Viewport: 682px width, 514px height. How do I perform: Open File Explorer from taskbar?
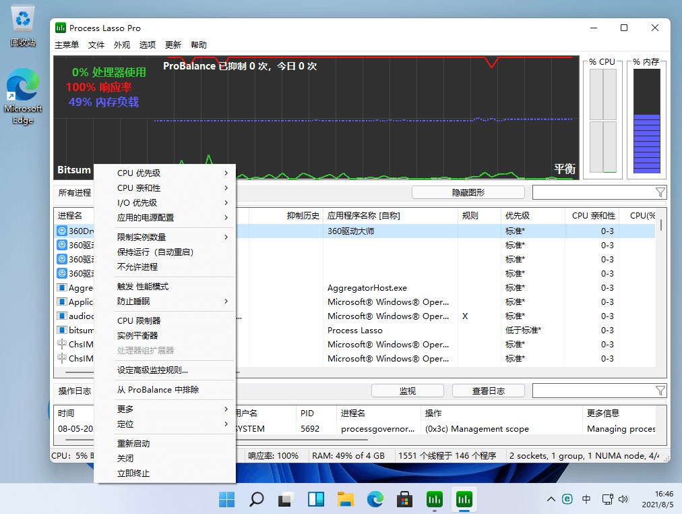pos(345,499)
